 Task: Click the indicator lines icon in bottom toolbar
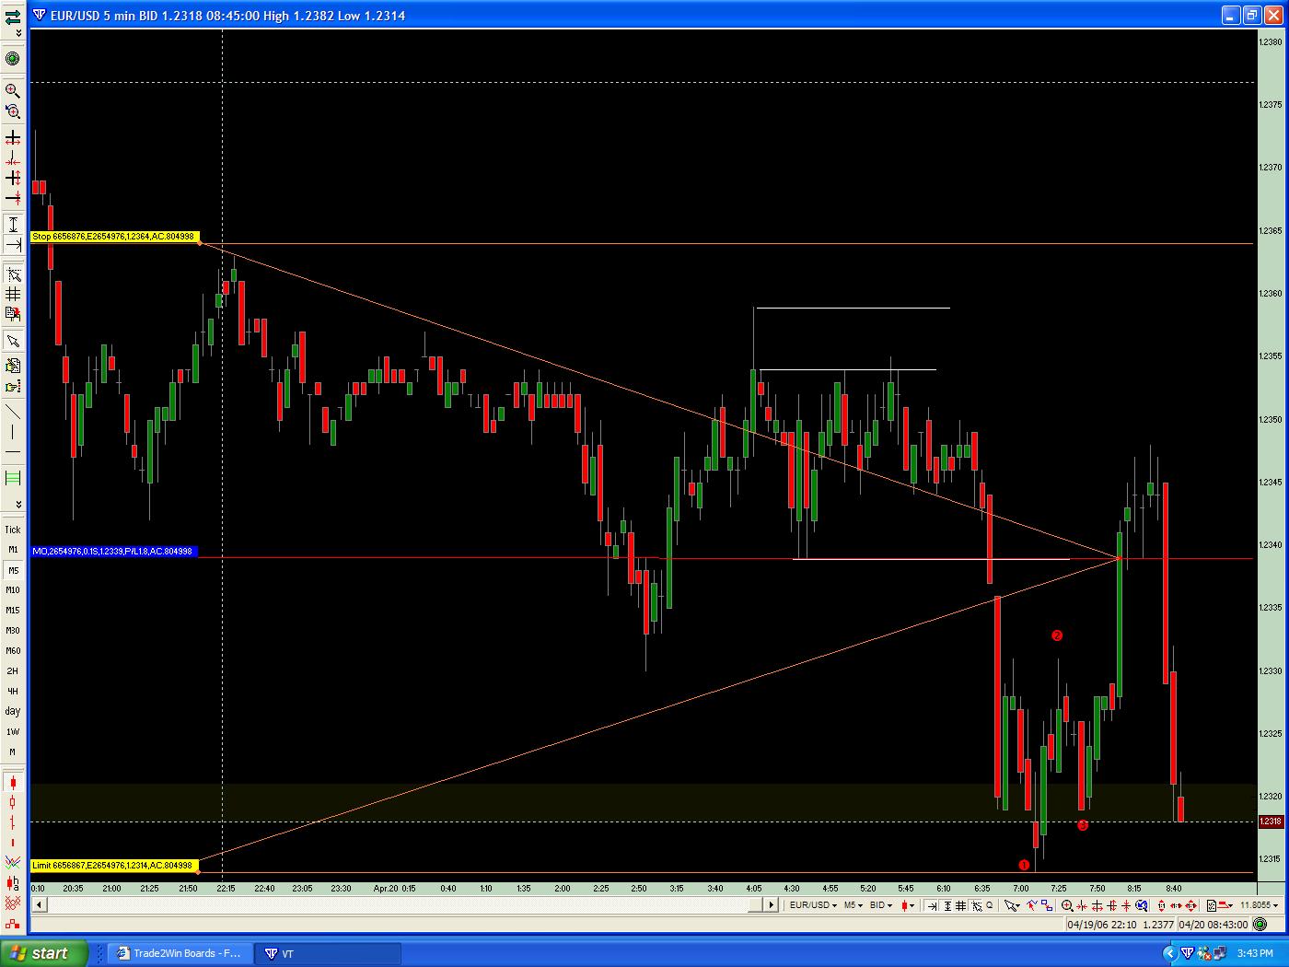pos(1031,905)
